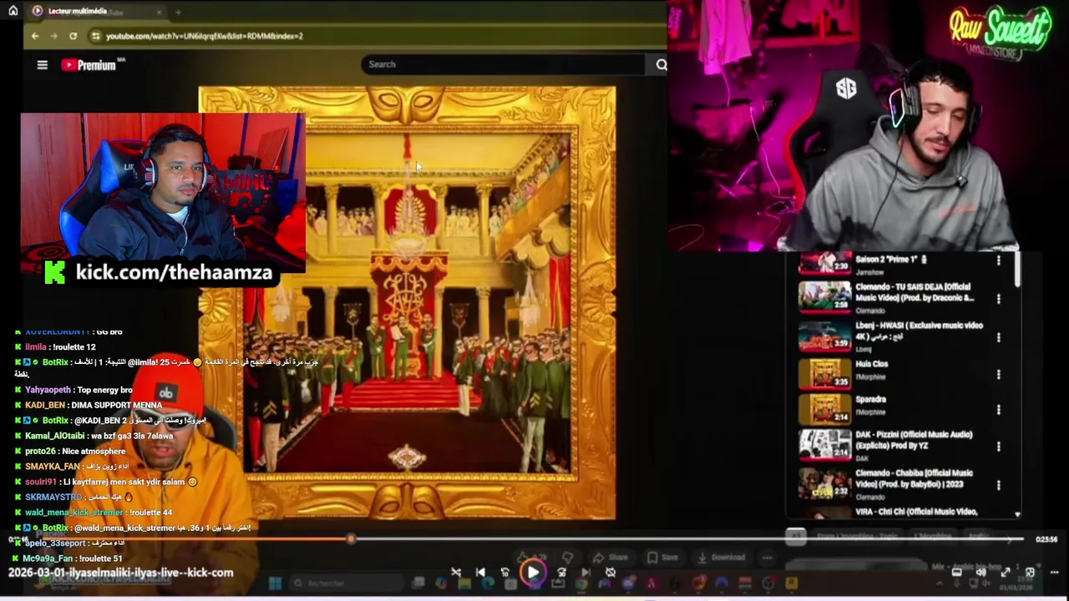Image resolution: width=1069 pixels, height=601 pixels.
Task: Click the 'Raw Squeet' neon logo
Action: pos(1000,32)
